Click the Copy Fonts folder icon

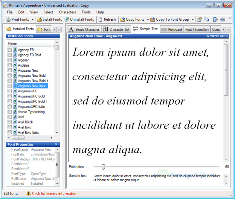tap(123, 19)
